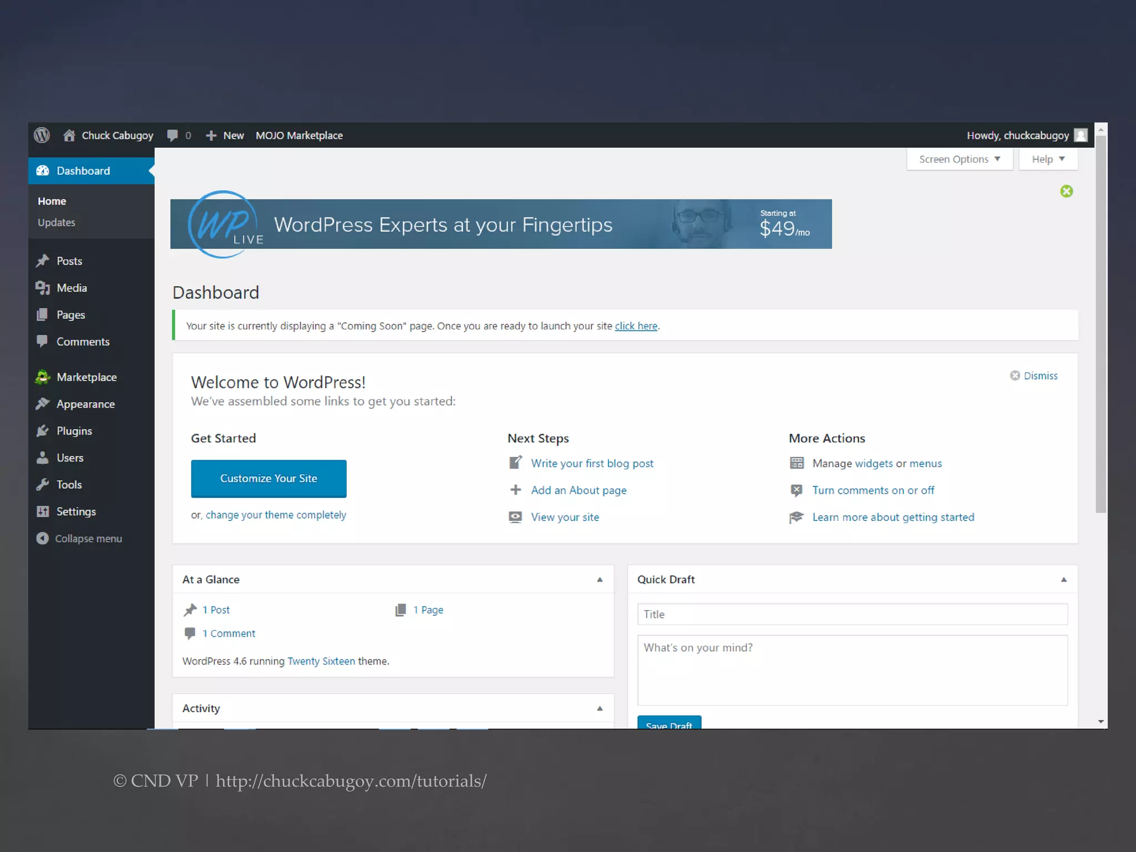This screenshot has width=1136, height=852.
Task: Click the Pages icon in sidebar
Action: tap(42, 315)
